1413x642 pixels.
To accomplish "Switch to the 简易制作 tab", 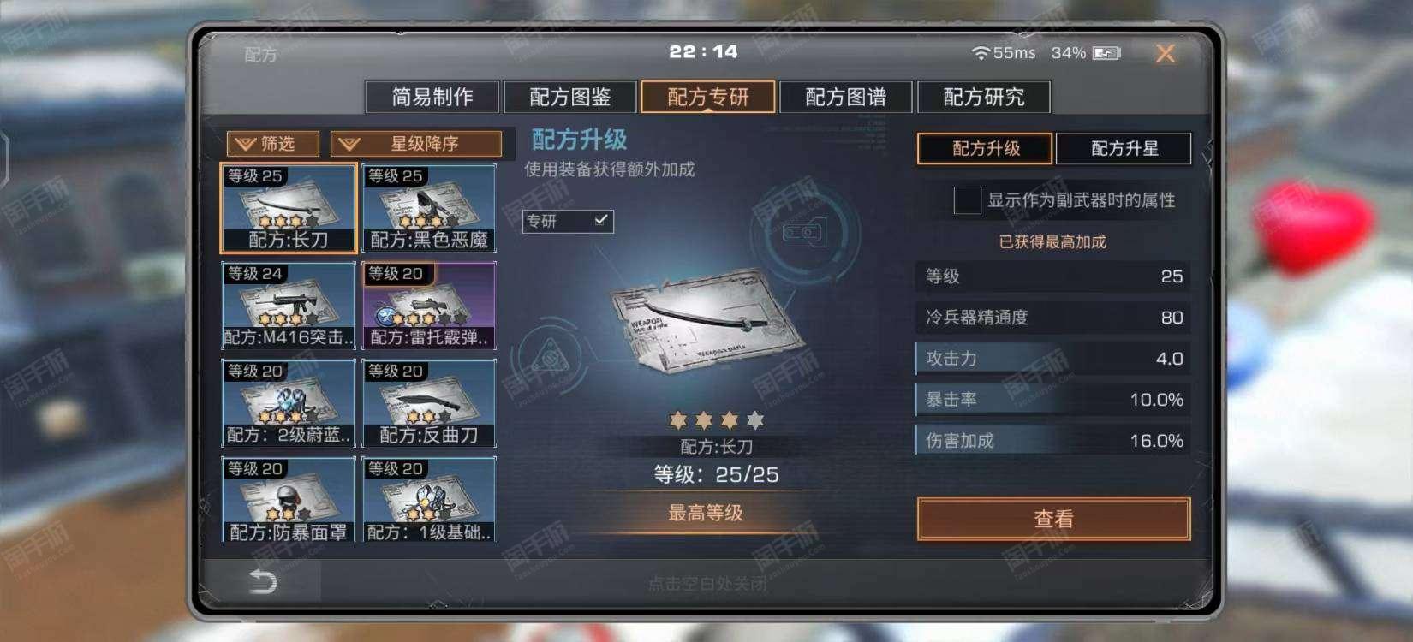I will [432, 97].
